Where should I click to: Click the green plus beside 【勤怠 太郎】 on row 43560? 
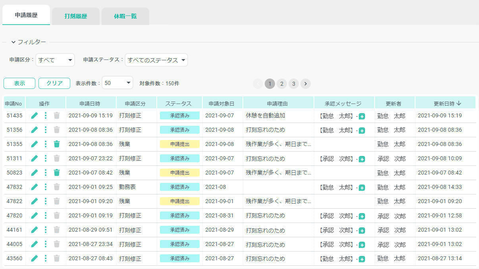click(362, 258)
